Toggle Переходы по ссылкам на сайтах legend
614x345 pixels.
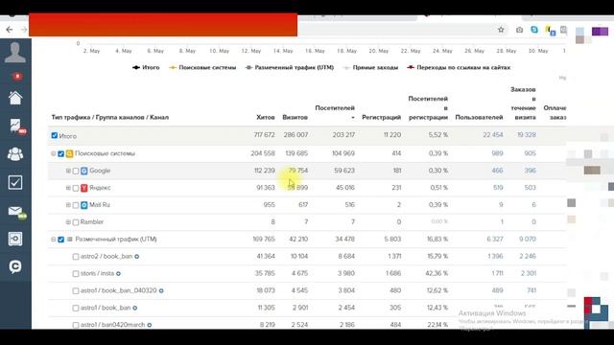pyautogui.click(x=459, y=67)
